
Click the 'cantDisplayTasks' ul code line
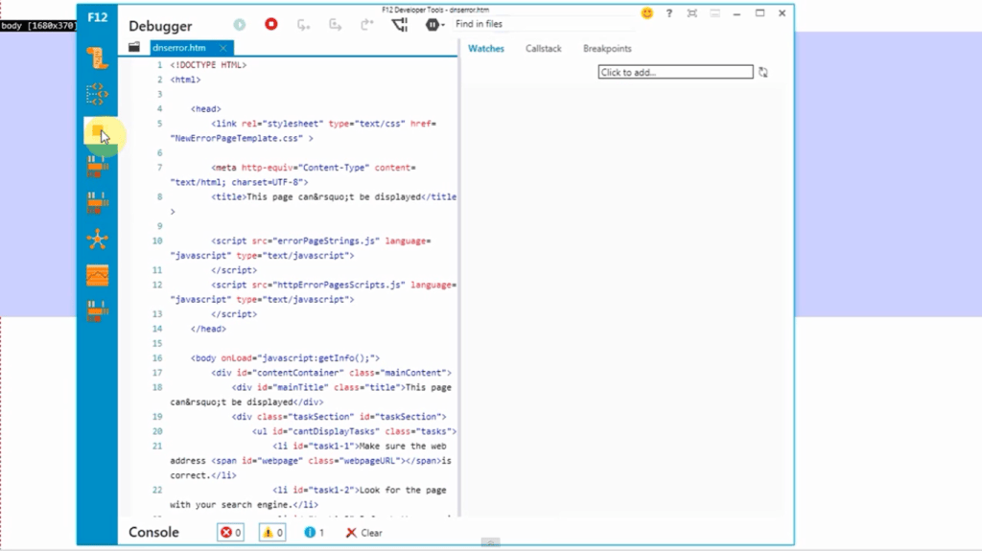355,431
